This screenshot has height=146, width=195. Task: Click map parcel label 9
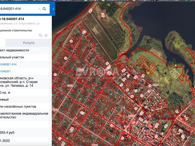[x=186, y=118]
